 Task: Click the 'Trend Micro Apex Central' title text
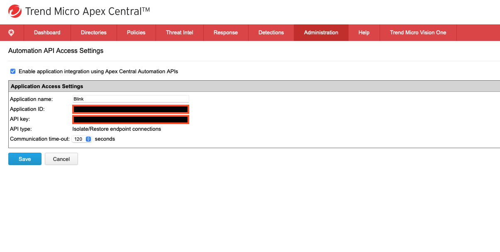(88, 11)
